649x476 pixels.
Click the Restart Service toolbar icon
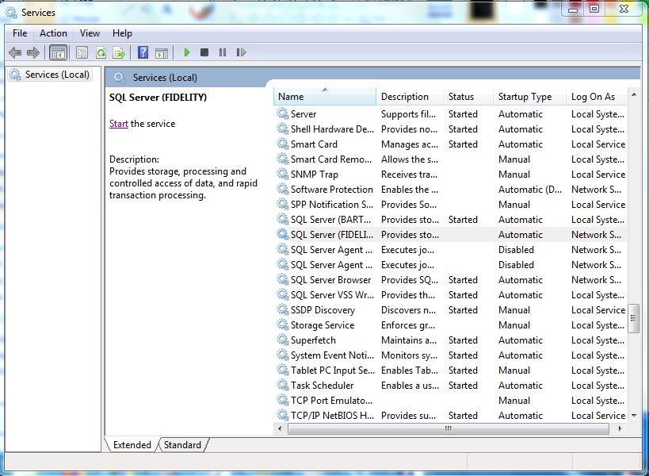pos(241,52)
